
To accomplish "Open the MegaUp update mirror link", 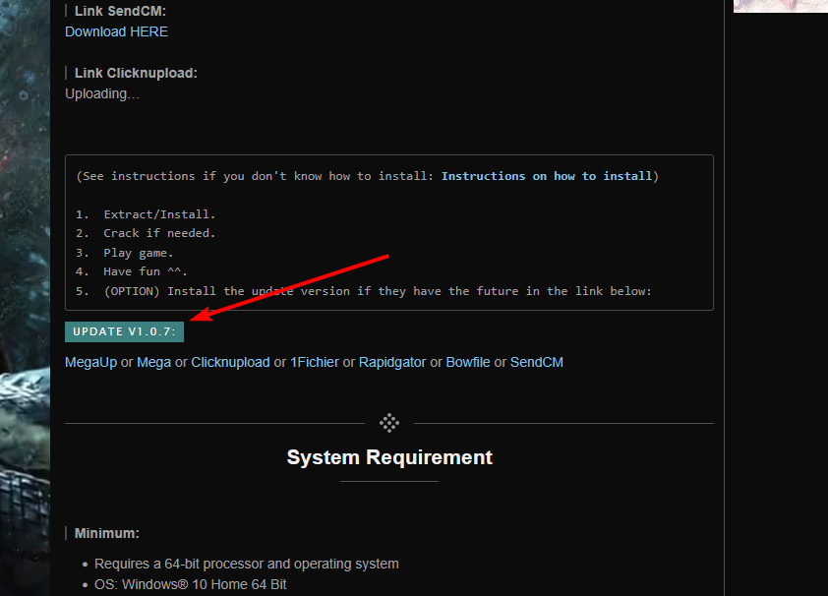I will pos(90,362).
